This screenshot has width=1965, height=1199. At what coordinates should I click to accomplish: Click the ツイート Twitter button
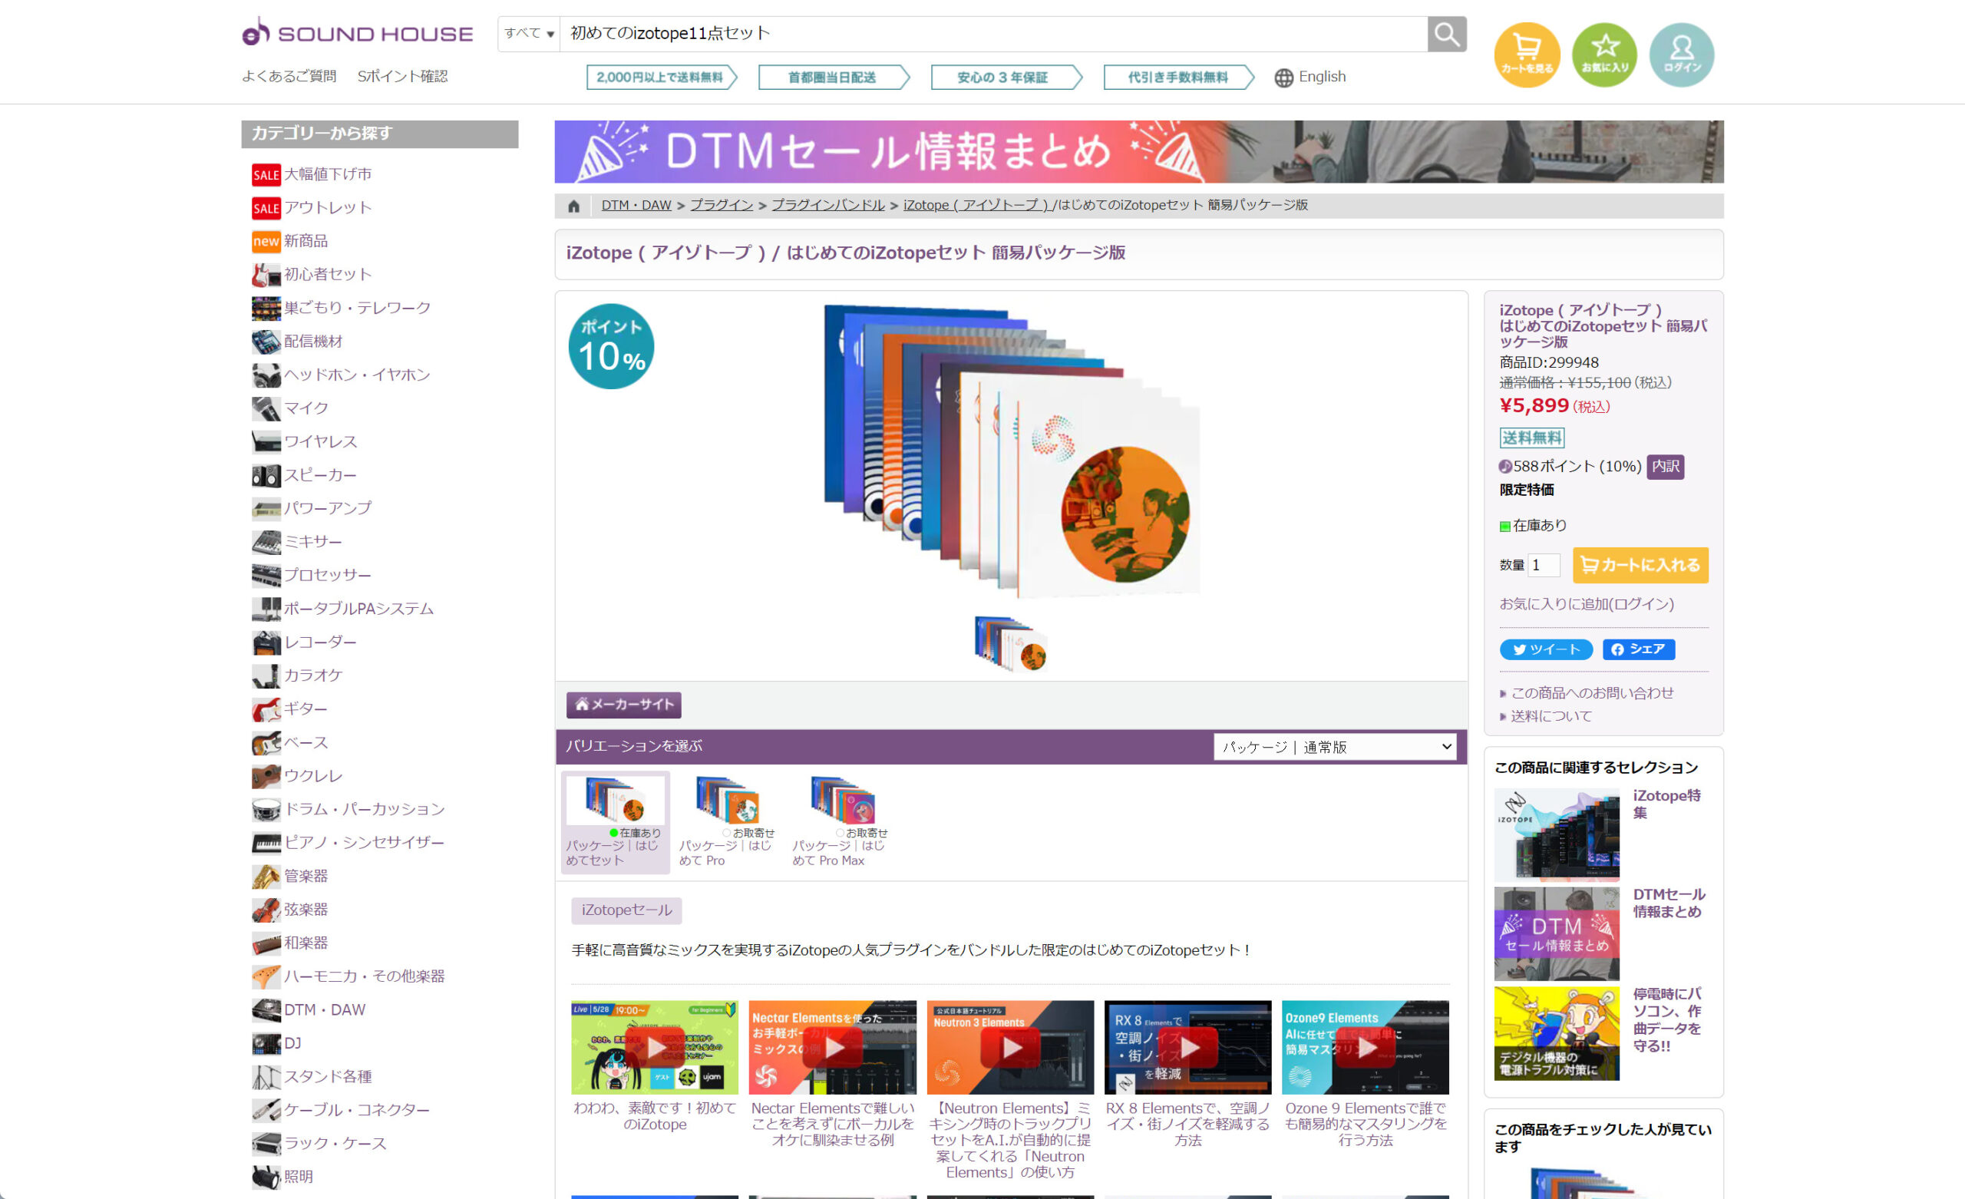[x=1546, y=649]
